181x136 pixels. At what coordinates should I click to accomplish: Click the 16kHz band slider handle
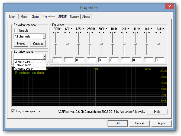tap(158, 44)
